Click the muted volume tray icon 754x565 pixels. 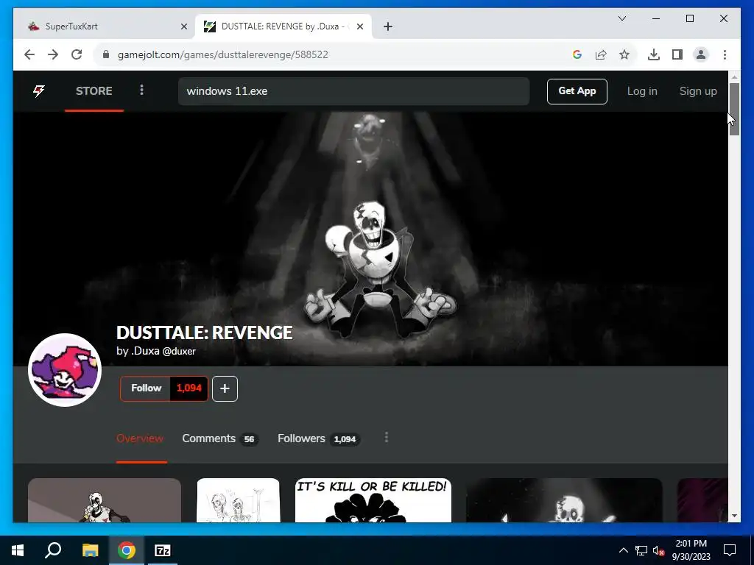[x=658, y=550]
